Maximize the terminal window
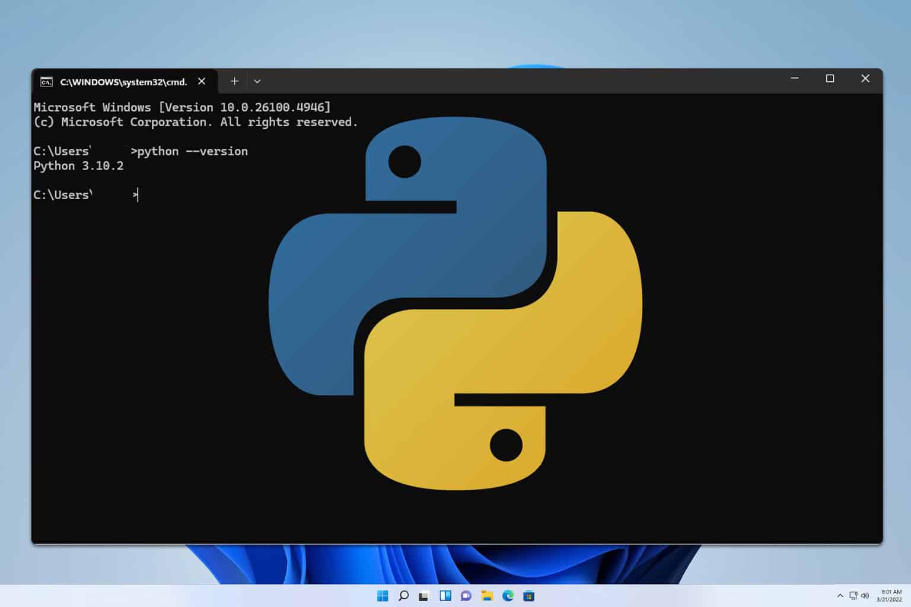Viewport: 911px width, 607px height. pyautogui.click(x=830, y=79)
